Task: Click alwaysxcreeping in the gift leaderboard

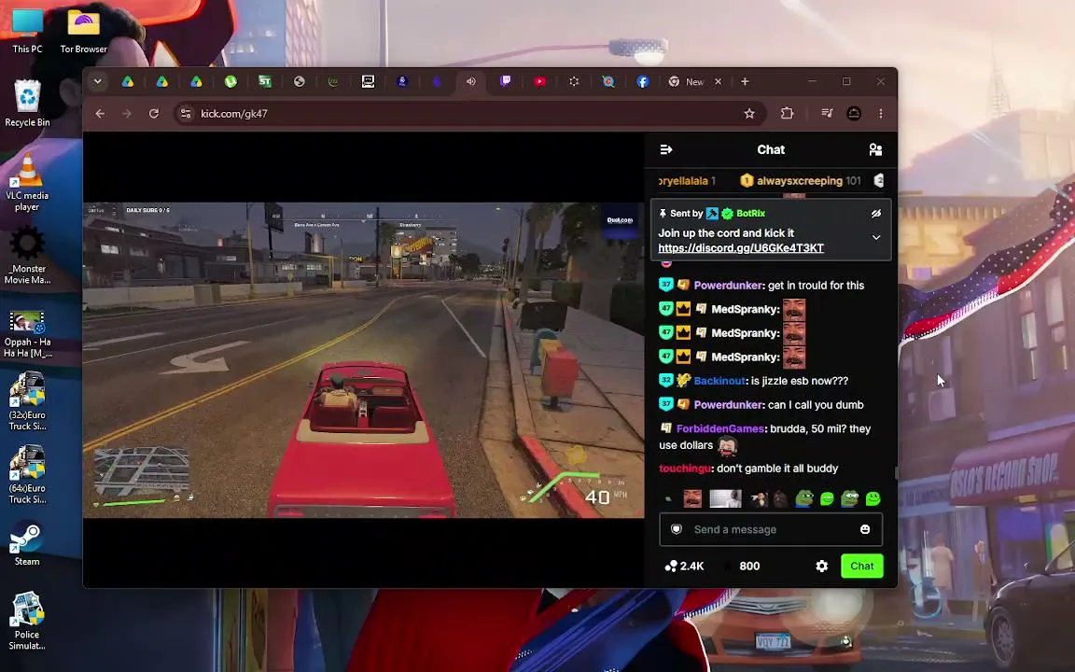Action: pyautogui.click(x=800, y=180)
